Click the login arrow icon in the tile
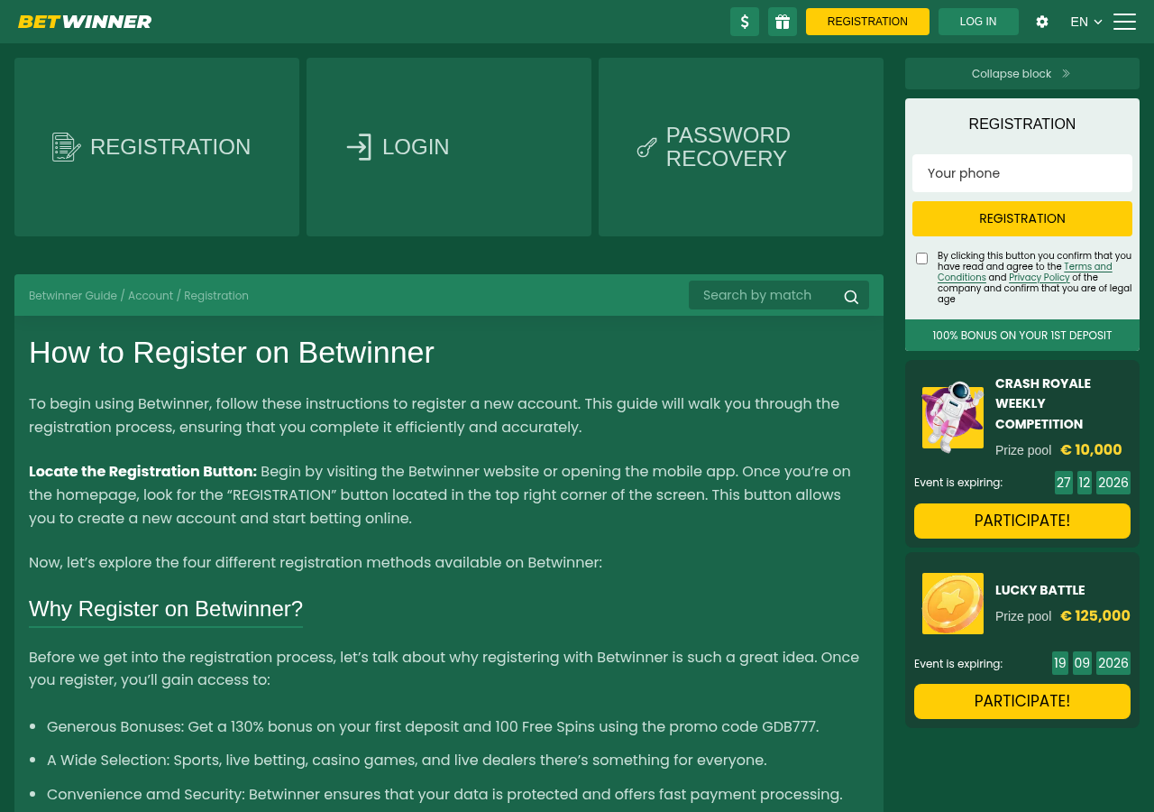Screen dimensions: 1154x812 (x=359, y=147)
